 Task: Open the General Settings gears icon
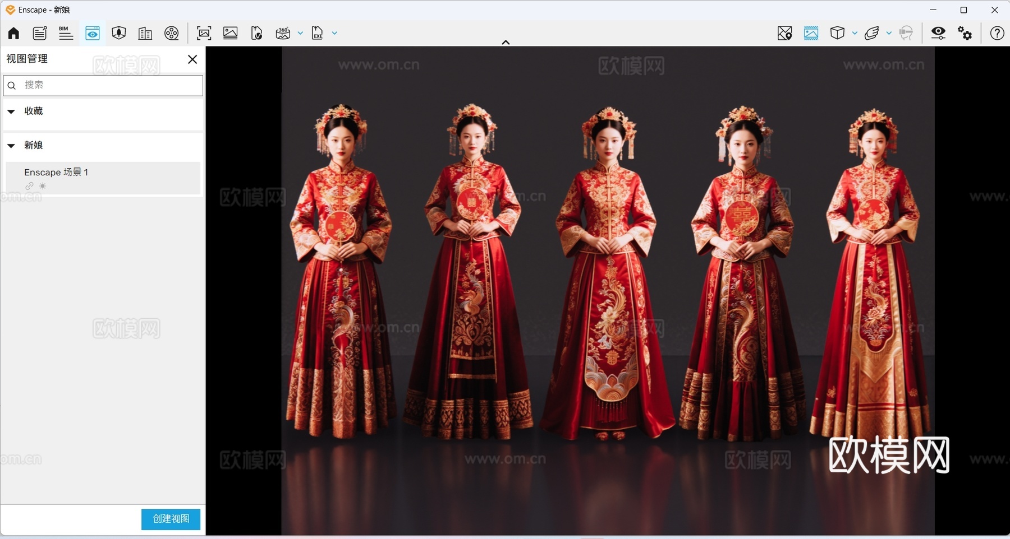[x=965, y=33]
